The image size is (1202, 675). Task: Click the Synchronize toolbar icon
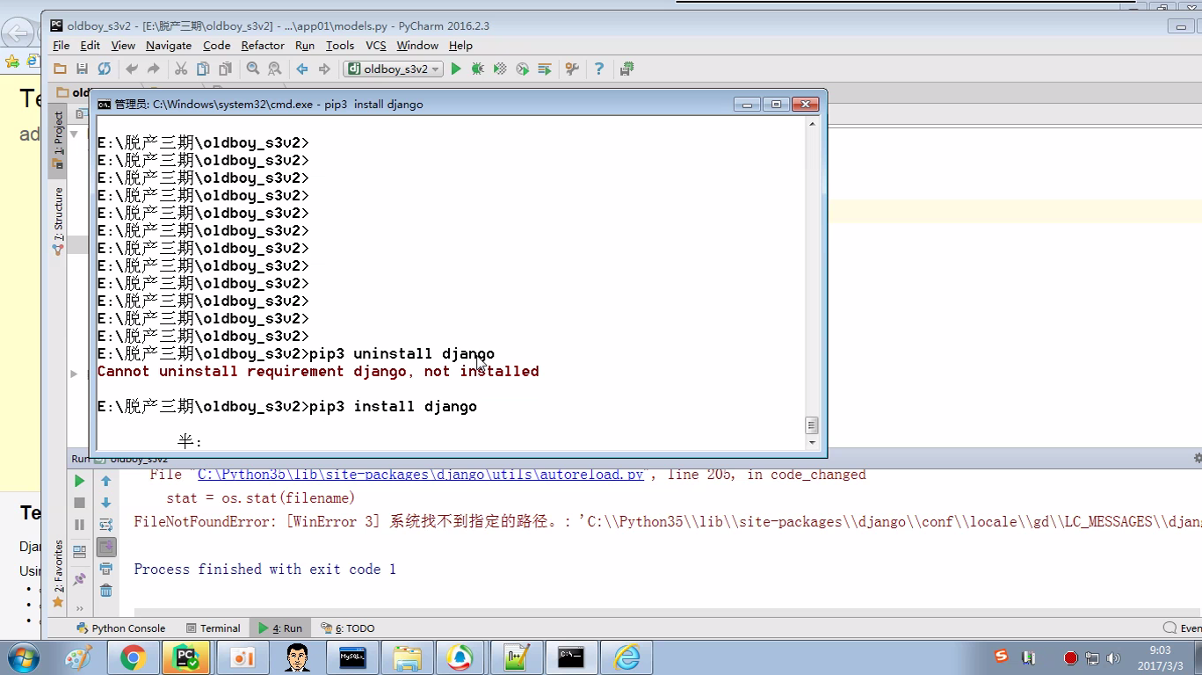pos(105,69)
